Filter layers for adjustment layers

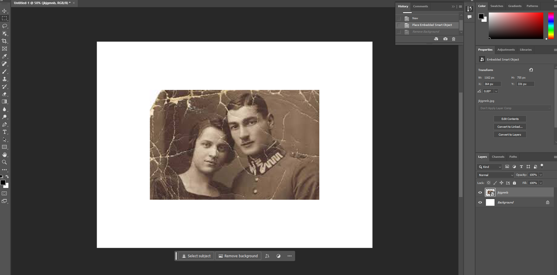point(514,167)
